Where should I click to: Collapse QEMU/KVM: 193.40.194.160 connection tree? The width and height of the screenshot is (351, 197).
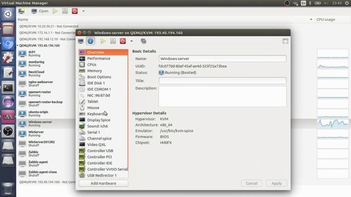18,45
